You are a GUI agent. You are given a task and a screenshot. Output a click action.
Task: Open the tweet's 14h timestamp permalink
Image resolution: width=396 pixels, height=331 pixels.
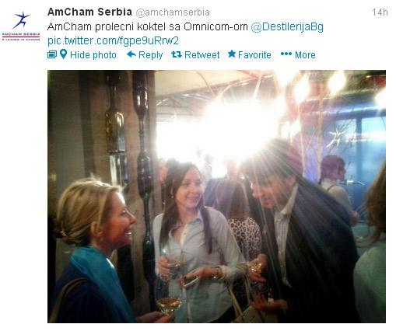(380, 12)
